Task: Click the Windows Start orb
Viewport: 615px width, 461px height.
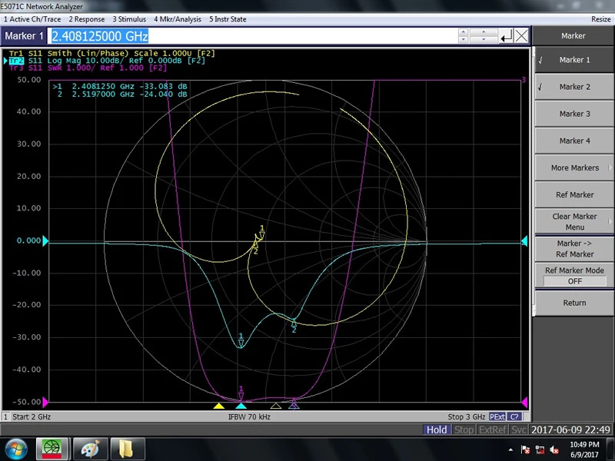Action: point(15,449)
